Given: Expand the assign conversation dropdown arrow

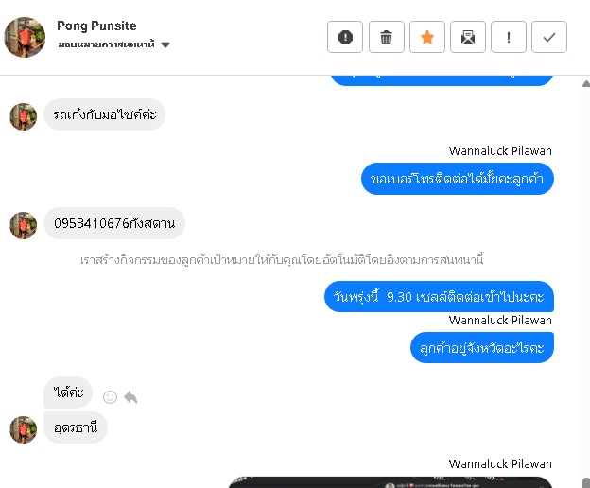Looking at the screenshot, I should tap(165, 44).
